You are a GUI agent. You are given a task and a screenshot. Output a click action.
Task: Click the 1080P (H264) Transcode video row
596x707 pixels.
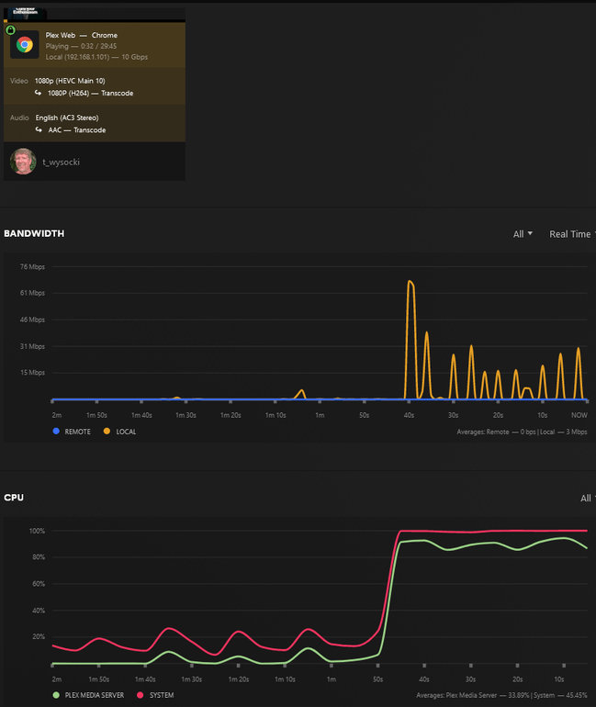(90, 93)
